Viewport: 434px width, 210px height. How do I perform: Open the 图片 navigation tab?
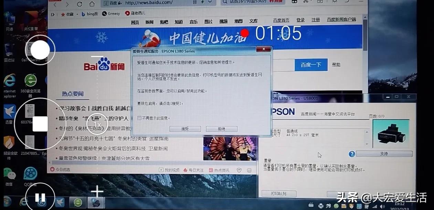[x=208, y=21]
